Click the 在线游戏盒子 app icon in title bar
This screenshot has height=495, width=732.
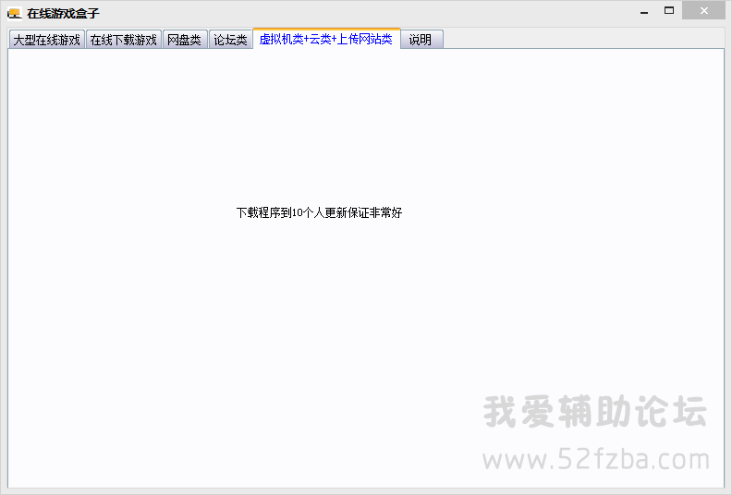point(15,14)
